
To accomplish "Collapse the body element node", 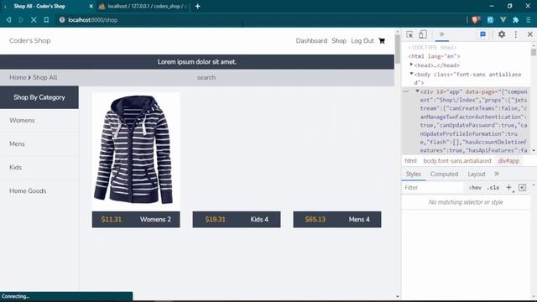I will pyautogui.click(x=411, y=74).
